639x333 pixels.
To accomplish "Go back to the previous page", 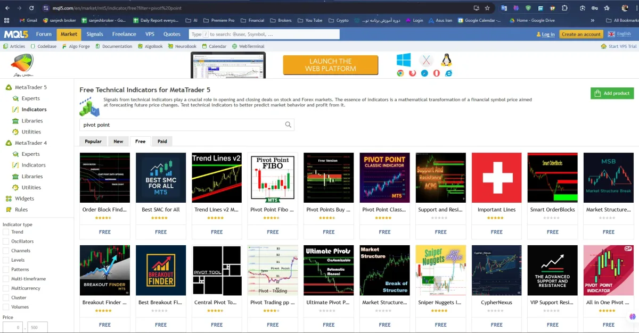I will (7, 8).
